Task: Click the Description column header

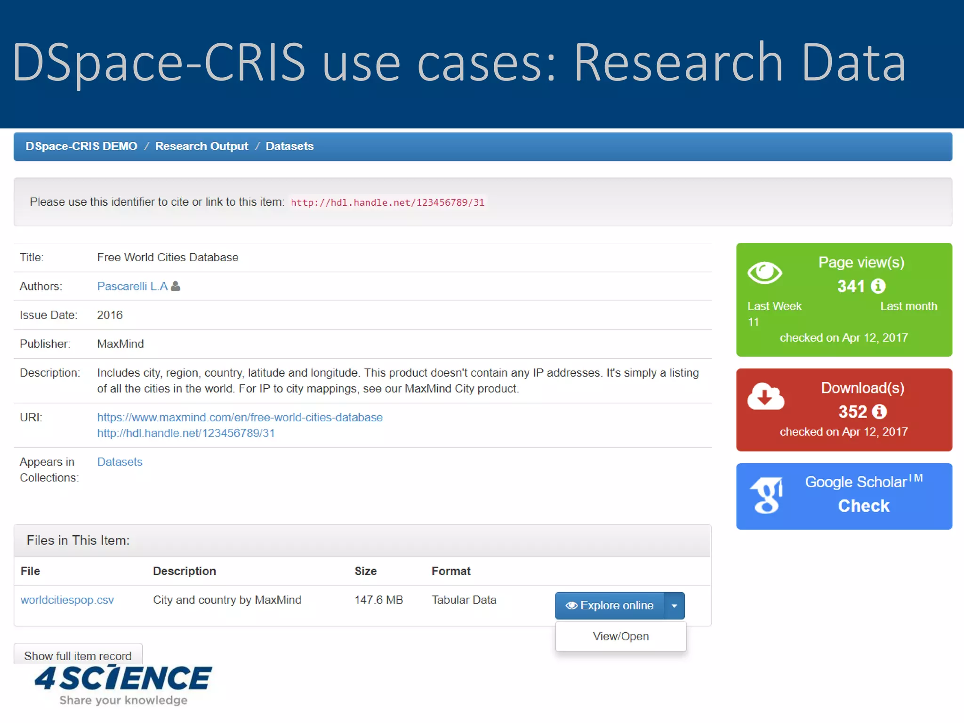Action: coord(185,571)
